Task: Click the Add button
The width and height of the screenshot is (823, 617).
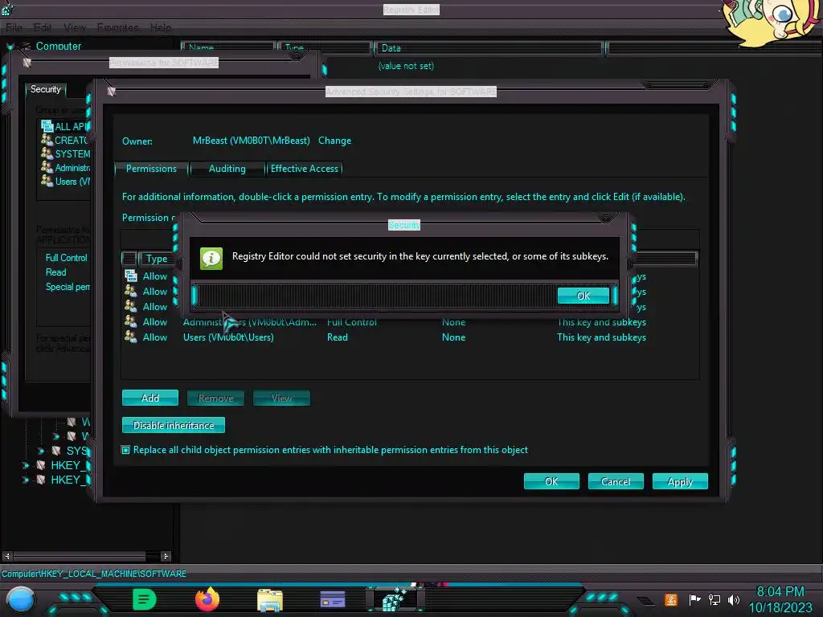Action: click(x=150, y=398)
